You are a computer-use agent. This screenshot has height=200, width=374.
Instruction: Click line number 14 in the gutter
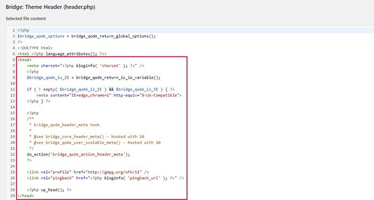click(x=13, y=107)
